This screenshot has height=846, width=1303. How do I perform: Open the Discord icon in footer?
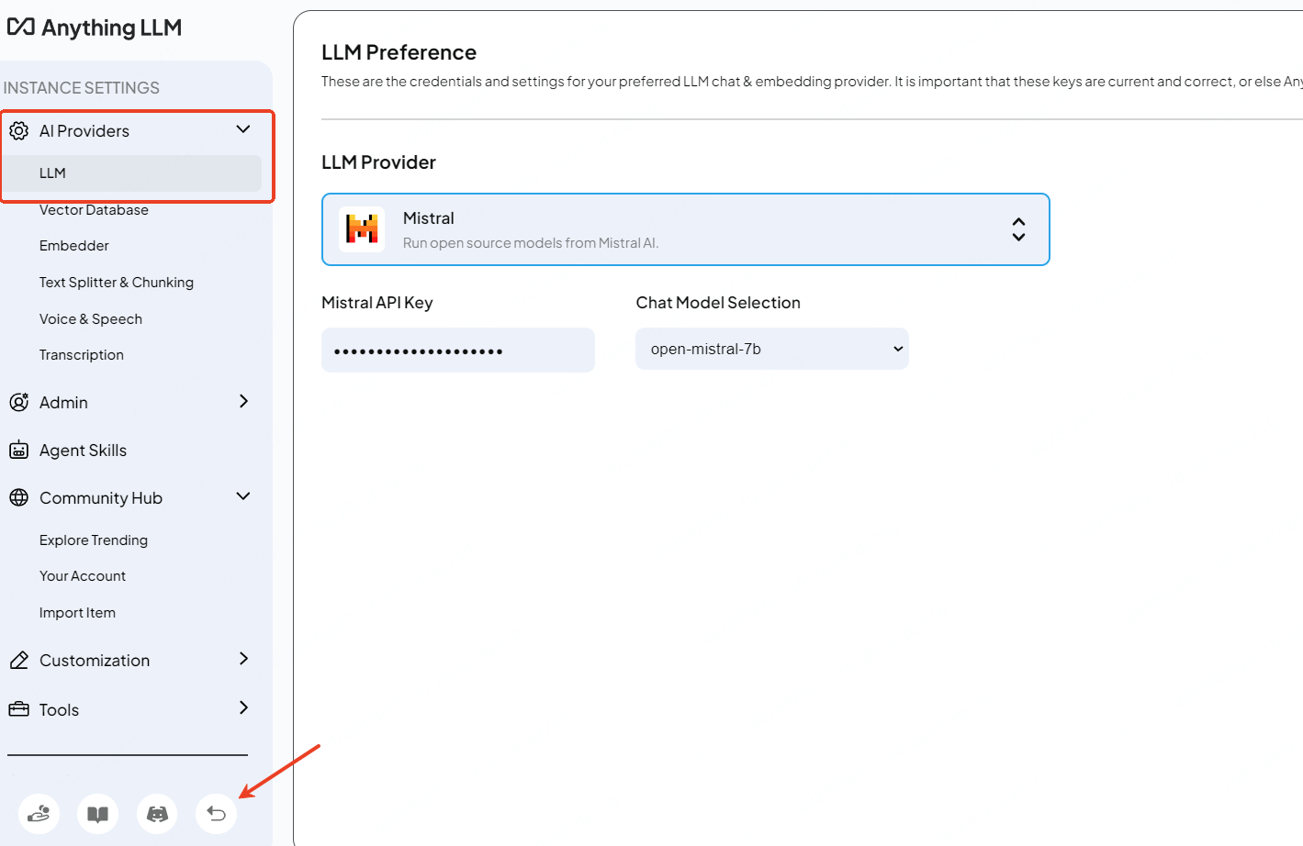[x=158, y=814]
